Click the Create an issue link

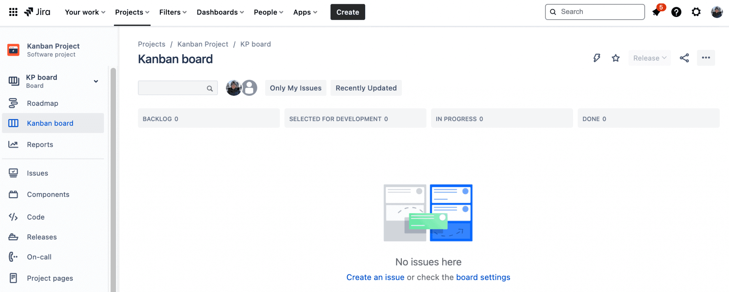click(x=375, y=277)
